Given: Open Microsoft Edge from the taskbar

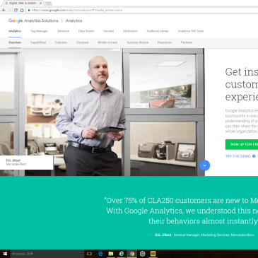Looking at the screenshot, I should (100, 254).
